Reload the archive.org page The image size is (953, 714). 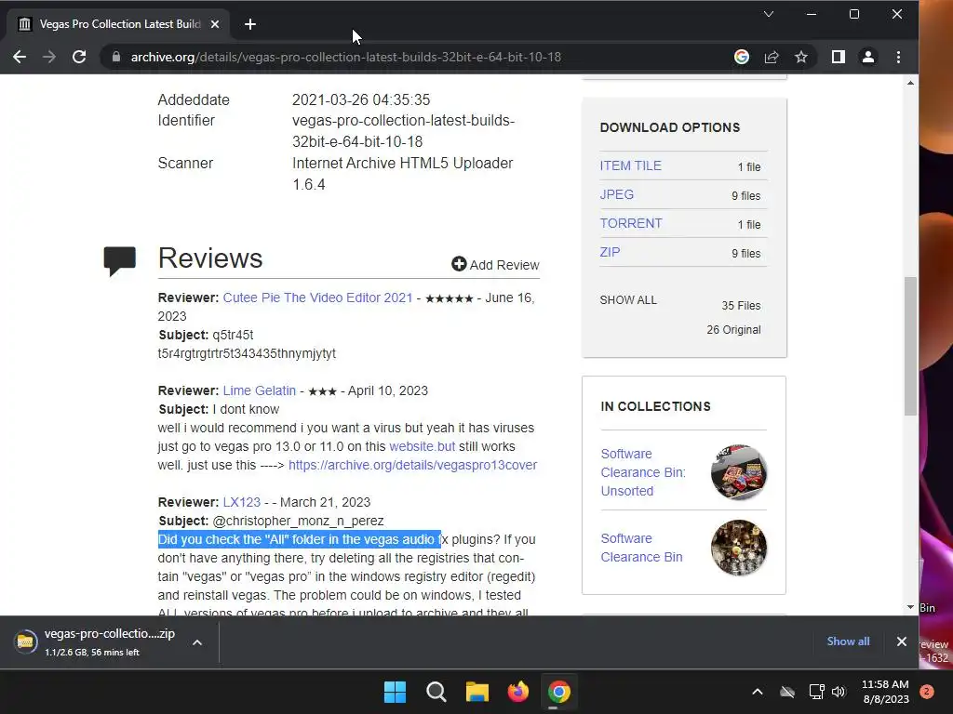[79, 57]
